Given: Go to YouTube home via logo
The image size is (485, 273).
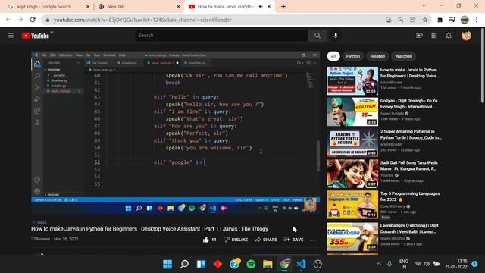Looking at the screenshot, I should pyautogui.click(x=36, y=36).
